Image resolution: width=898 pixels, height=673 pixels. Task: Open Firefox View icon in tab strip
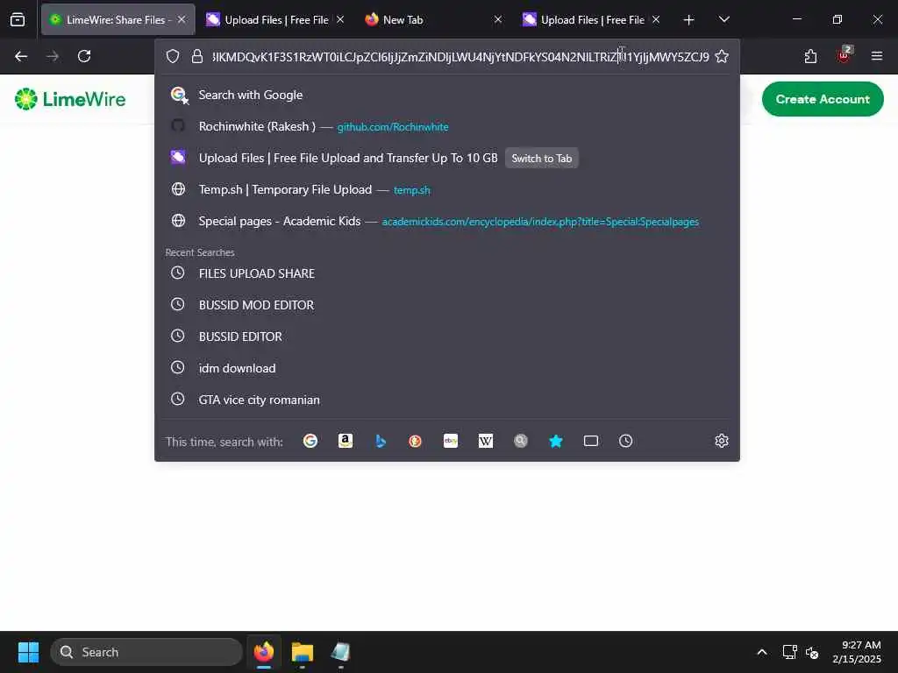(18, 19)
